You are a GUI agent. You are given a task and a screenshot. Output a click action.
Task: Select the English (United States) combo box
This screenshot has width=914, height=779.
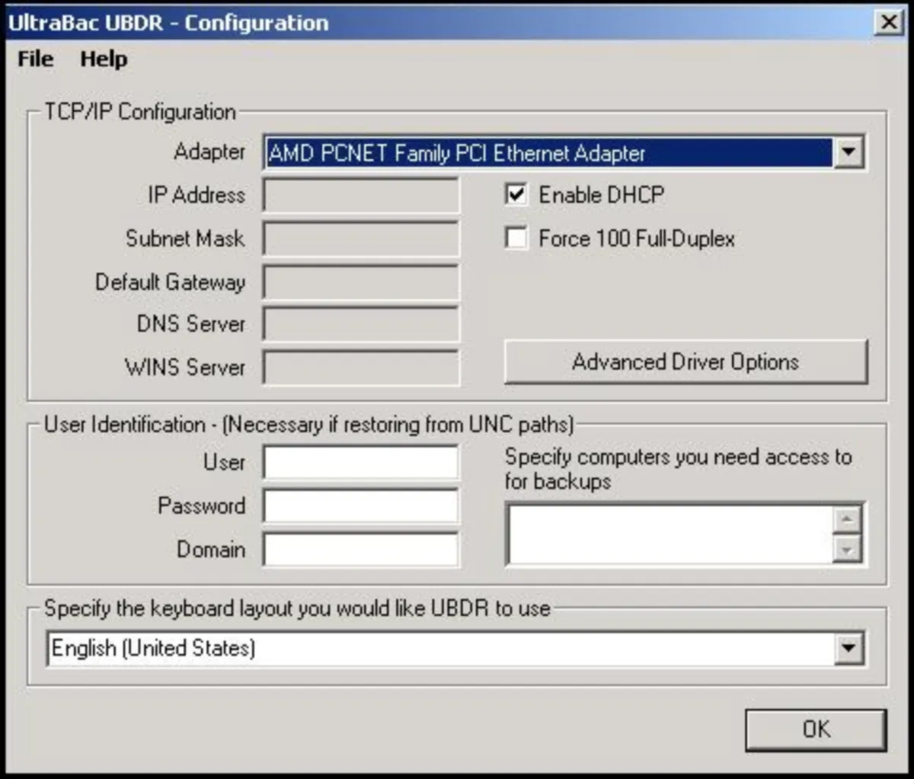[x=455, y=650]
